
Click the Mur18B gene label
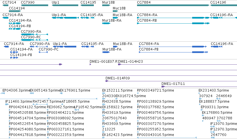tap(108, 2)
